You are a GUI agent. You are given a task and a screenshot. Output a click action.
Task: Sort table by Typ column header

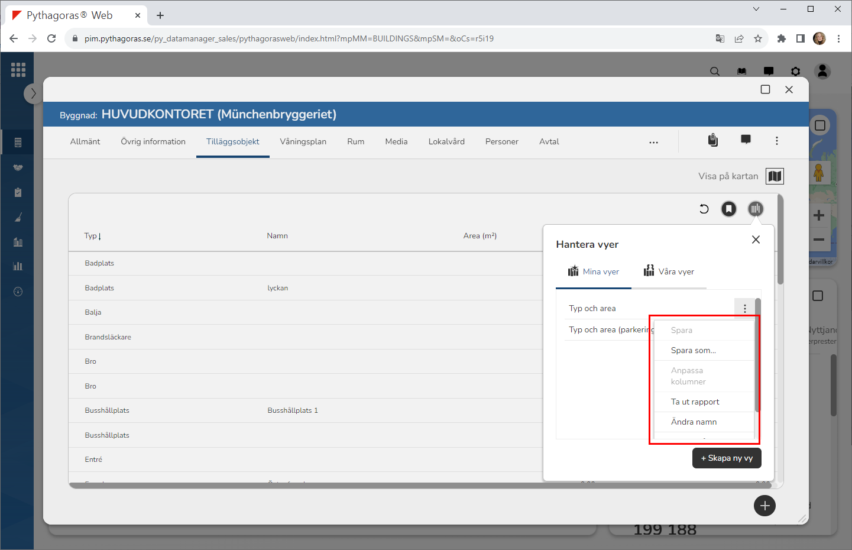(x=92, y=236)
